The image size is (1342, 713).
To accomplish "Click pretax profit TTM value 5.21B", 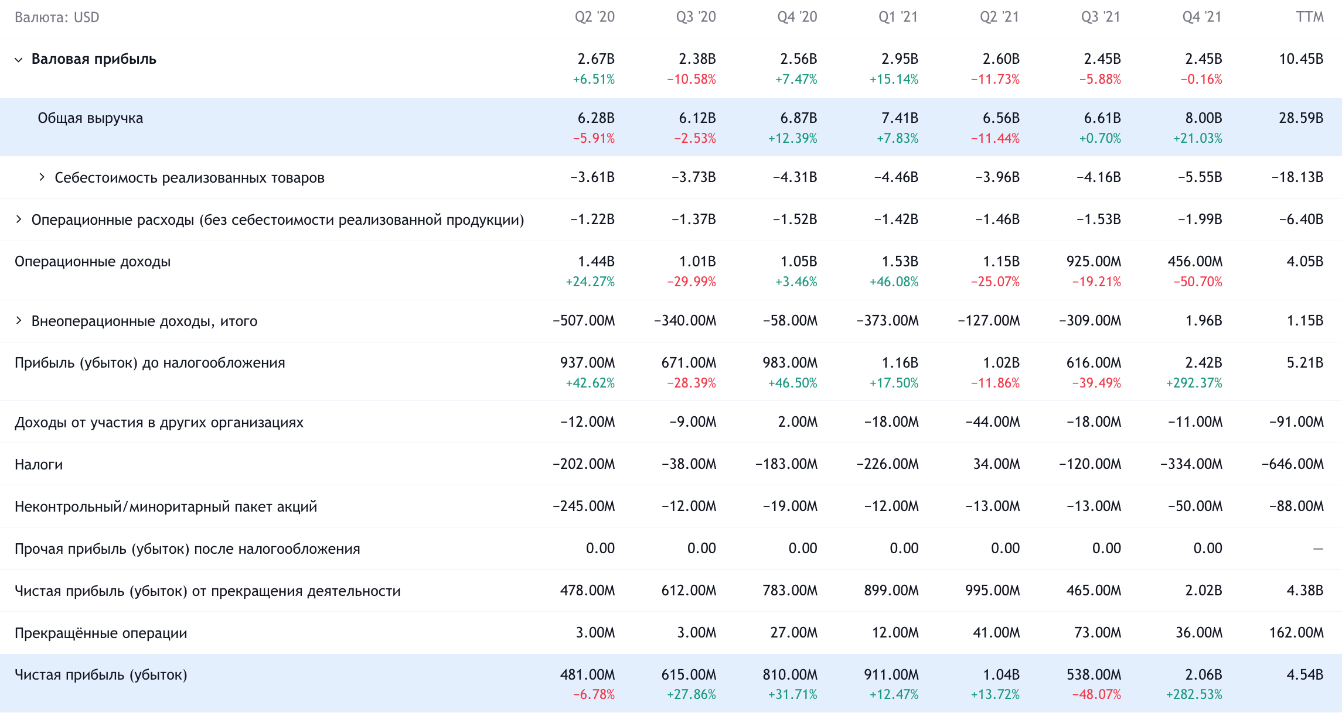I will point(1305,363).
